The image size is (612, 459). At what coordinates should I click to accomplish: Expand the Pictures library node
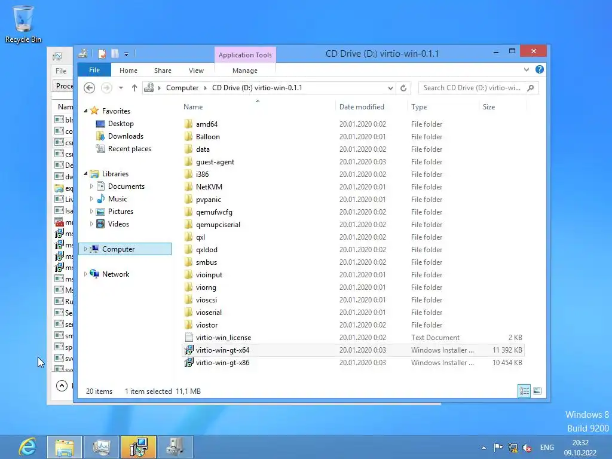coord(91,211)
